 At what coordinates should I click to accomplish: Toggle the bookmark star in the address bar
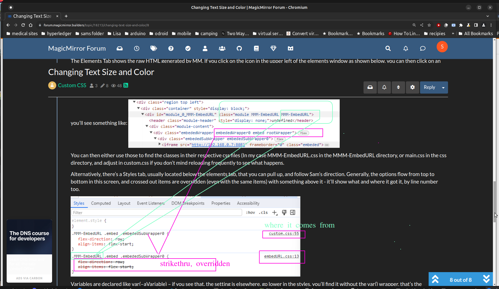point(429,25)
